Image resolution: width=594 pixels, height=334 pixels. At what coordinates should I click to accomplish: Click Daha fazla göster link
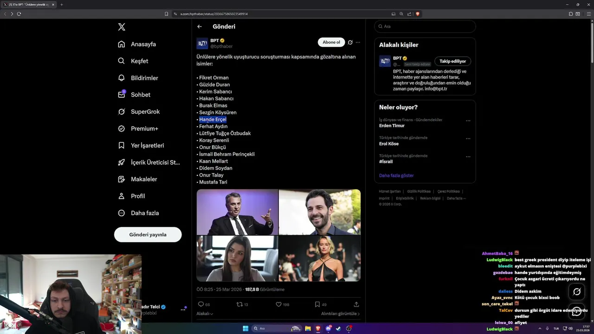396,175
